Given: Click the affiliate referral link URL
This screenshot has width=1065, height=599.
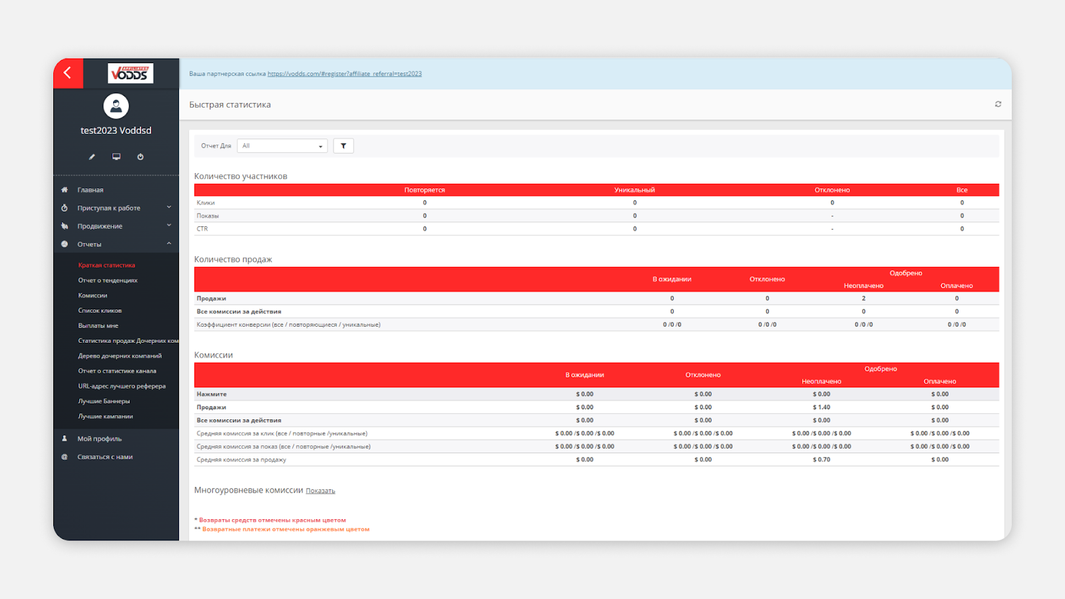Looking at the screenshot, I should coord(345,74).
